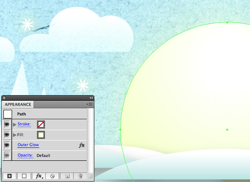Click the fx icon beside Outer Glow
This screenshot has height=182, width=250.
(81, 145)
